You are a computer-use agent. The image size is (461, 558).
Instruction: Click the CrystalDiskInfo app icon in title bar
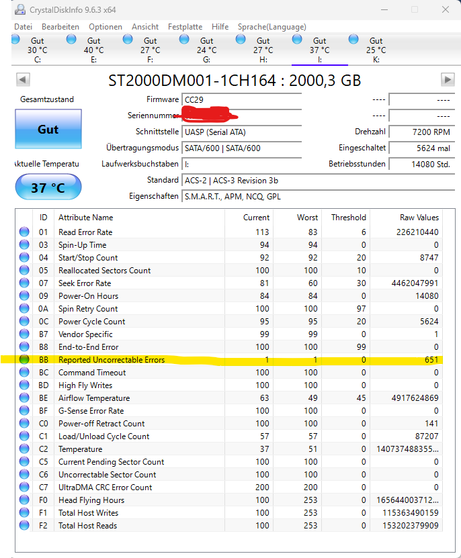point(20,9)
